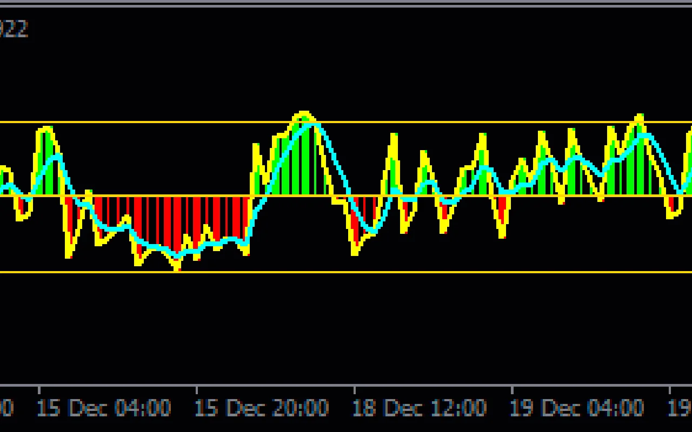Click tick mark above "15 Dec 04:00"
The height and width of the screenshot is (432, 692).
pos(39,390)
